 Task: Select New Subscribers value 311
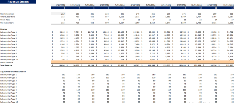pyautogui.click(x=232, y=14)
